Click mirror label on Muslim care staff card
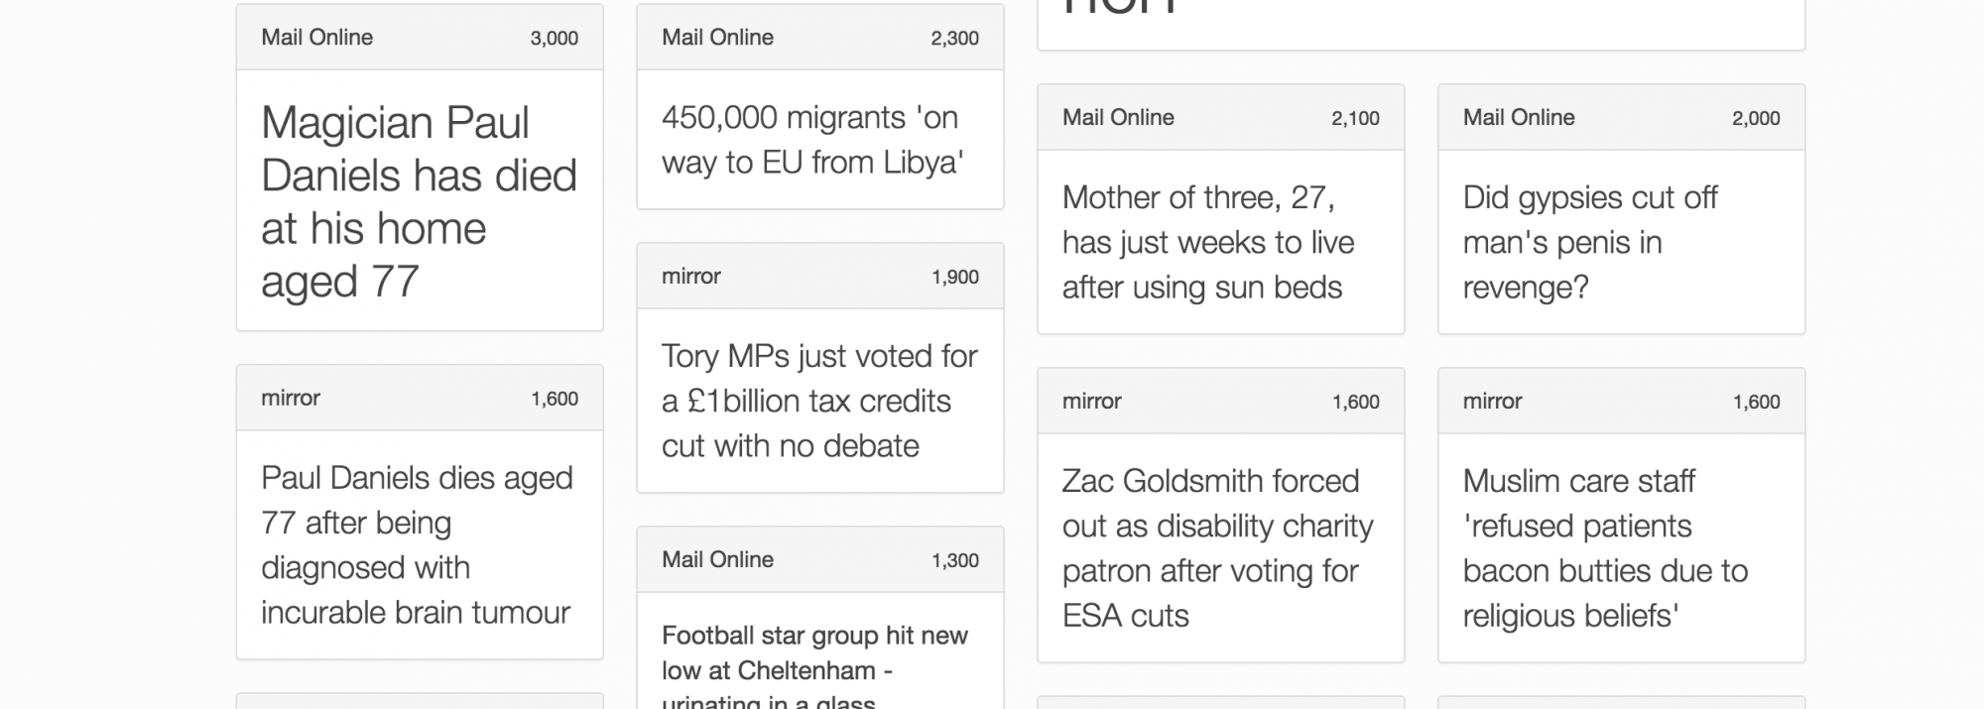 [x=1492, y=402]
